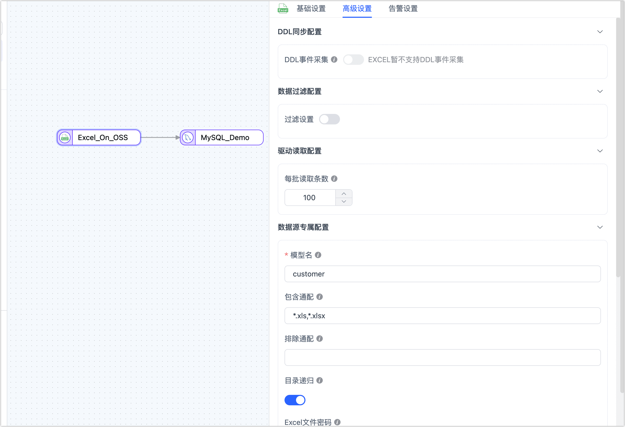Image resolution: width=625 pixels, height=427 pixels.
Task: Click the MySQL dolphin icon on MySQL_Demo node
Action: click(x=187, y=137)
